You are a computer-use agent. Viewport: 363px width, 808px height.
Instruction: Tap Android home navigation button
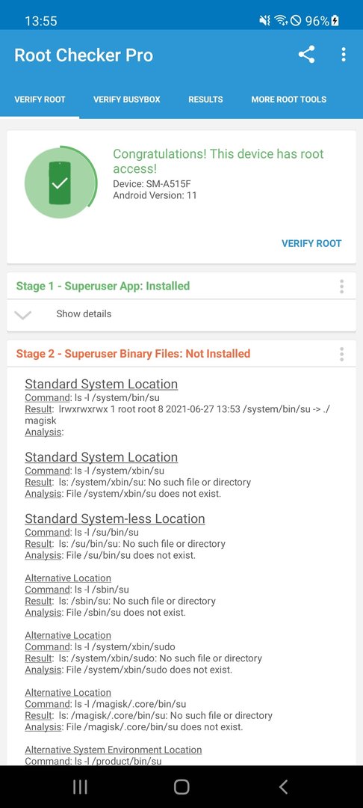181,786
